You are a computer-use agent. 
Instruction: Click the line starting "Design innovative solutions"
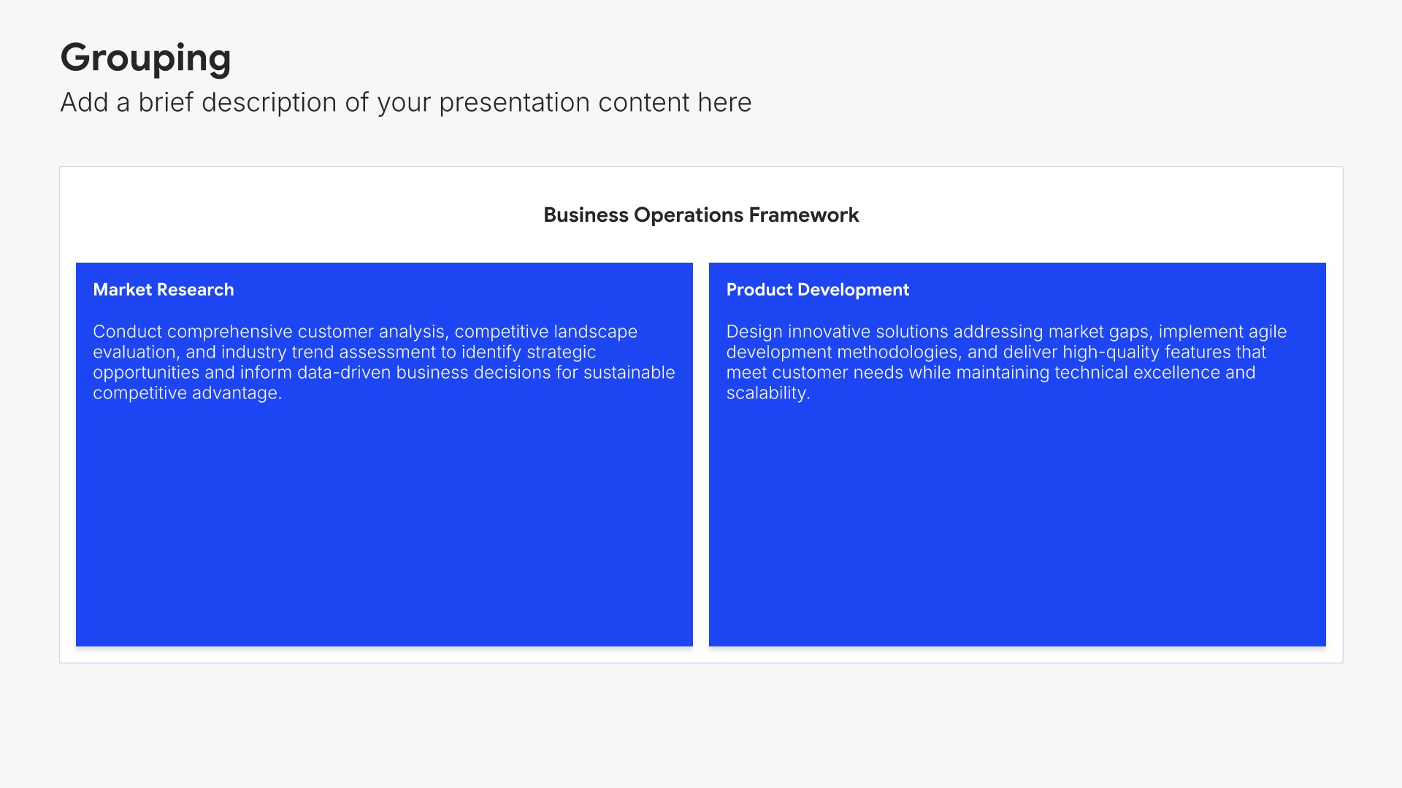[1005, 332]
